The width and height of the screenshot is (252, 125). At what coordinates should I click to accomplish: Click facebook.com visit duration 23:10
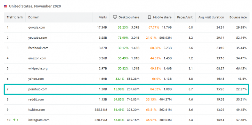click(x=220, y=48)
